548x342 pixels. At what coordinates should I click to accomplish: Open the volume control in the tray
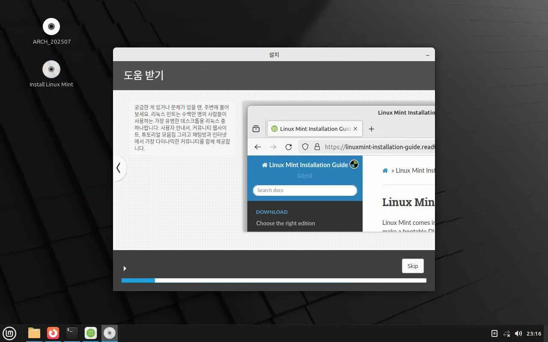coord(518,333)
